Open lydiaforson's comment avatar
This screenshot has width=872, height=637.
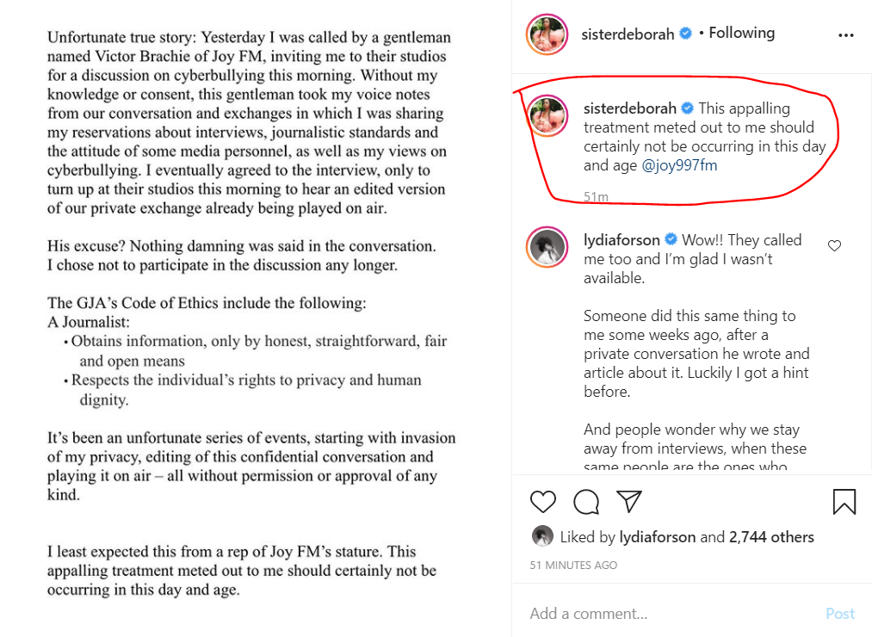(x=547, y=248)
